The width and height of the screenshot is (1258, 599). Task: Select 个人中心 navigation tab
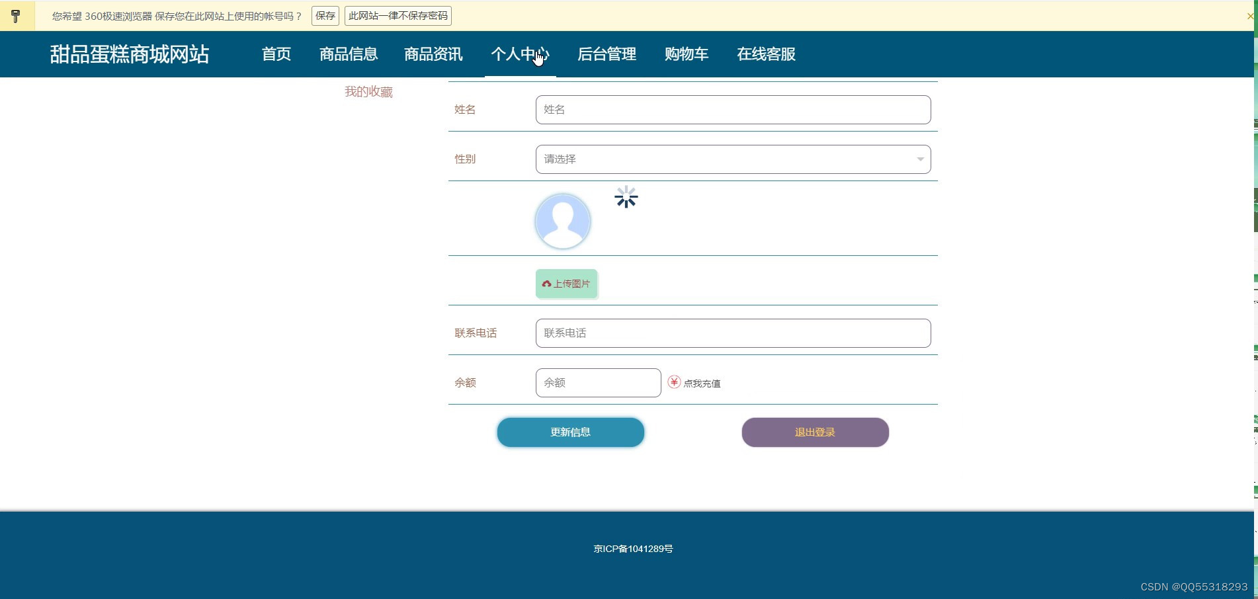click(x=521, y=54)
